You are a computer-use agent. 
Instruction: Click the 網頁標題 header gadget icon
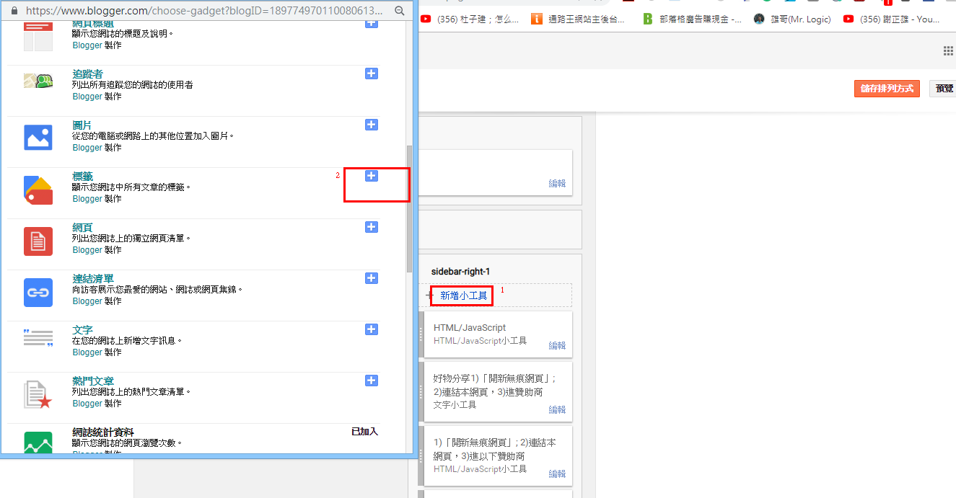[x=38, y=35]
